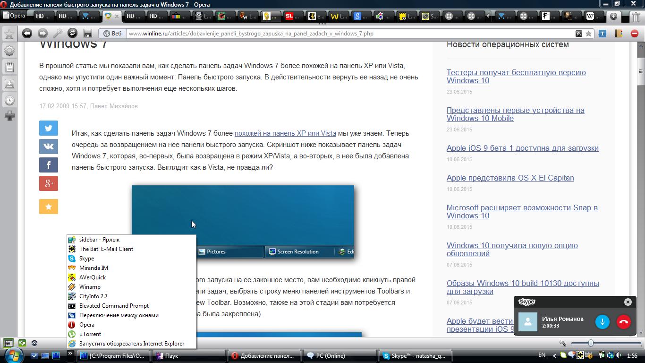Launch Winamp from Quick Launch menu
645x363 pixels.
click(x=131, y=287)
